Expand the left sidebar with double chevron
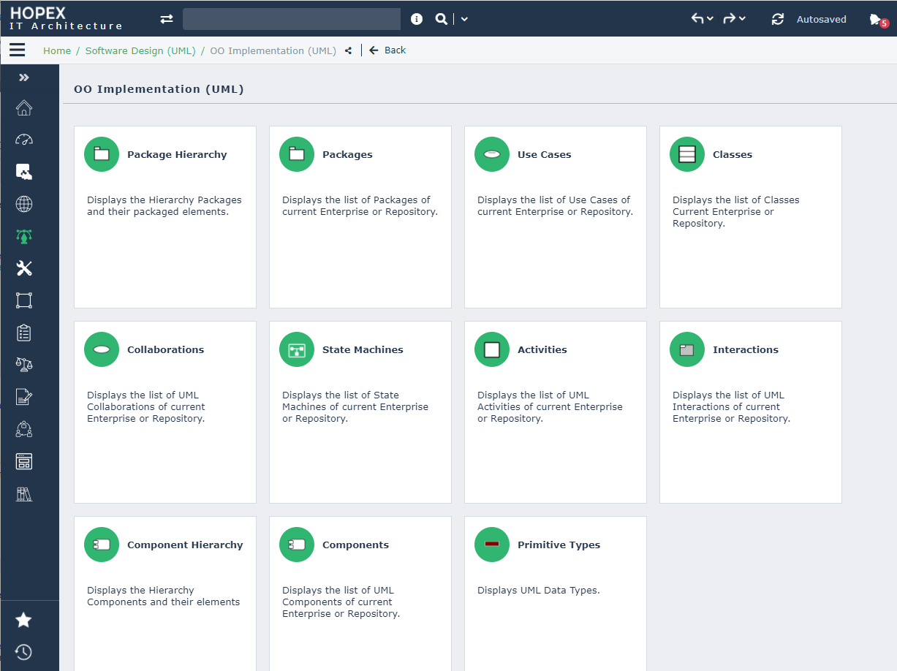This screenshot has height=671, width=897. click(24, 77)
